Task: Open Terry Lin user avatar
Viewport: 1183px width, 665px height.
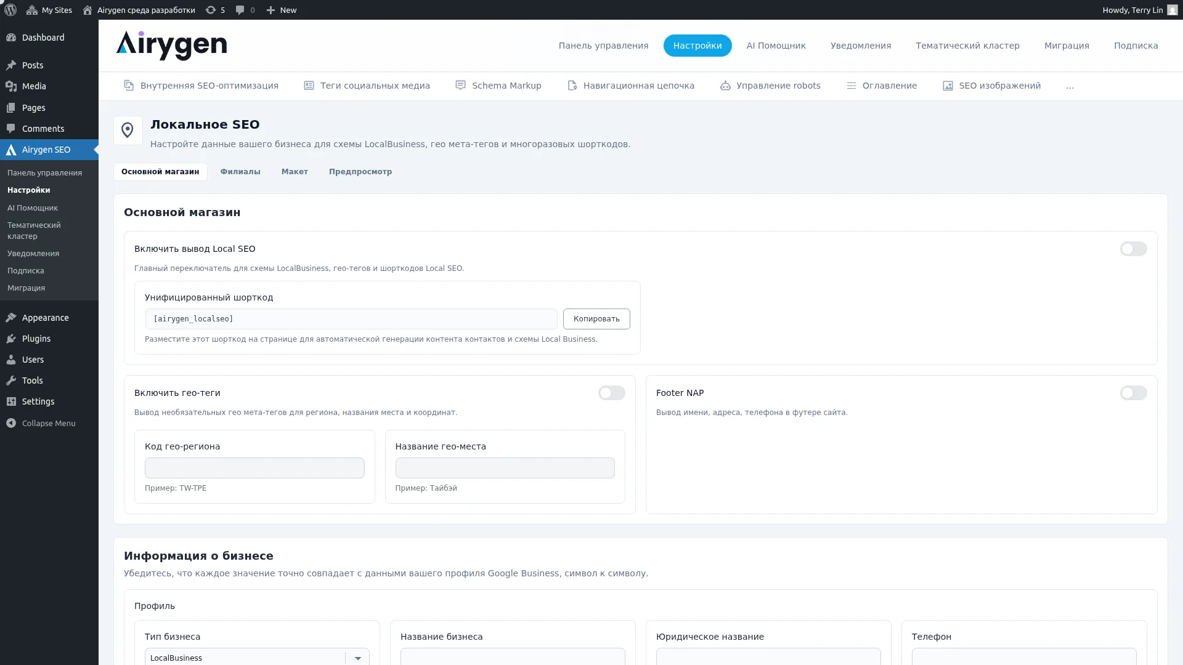Action: (x=1172, y=10)
